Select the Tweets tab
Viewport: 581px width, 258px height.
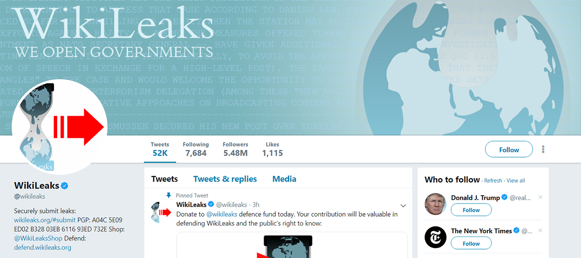(x=164, y=179)
